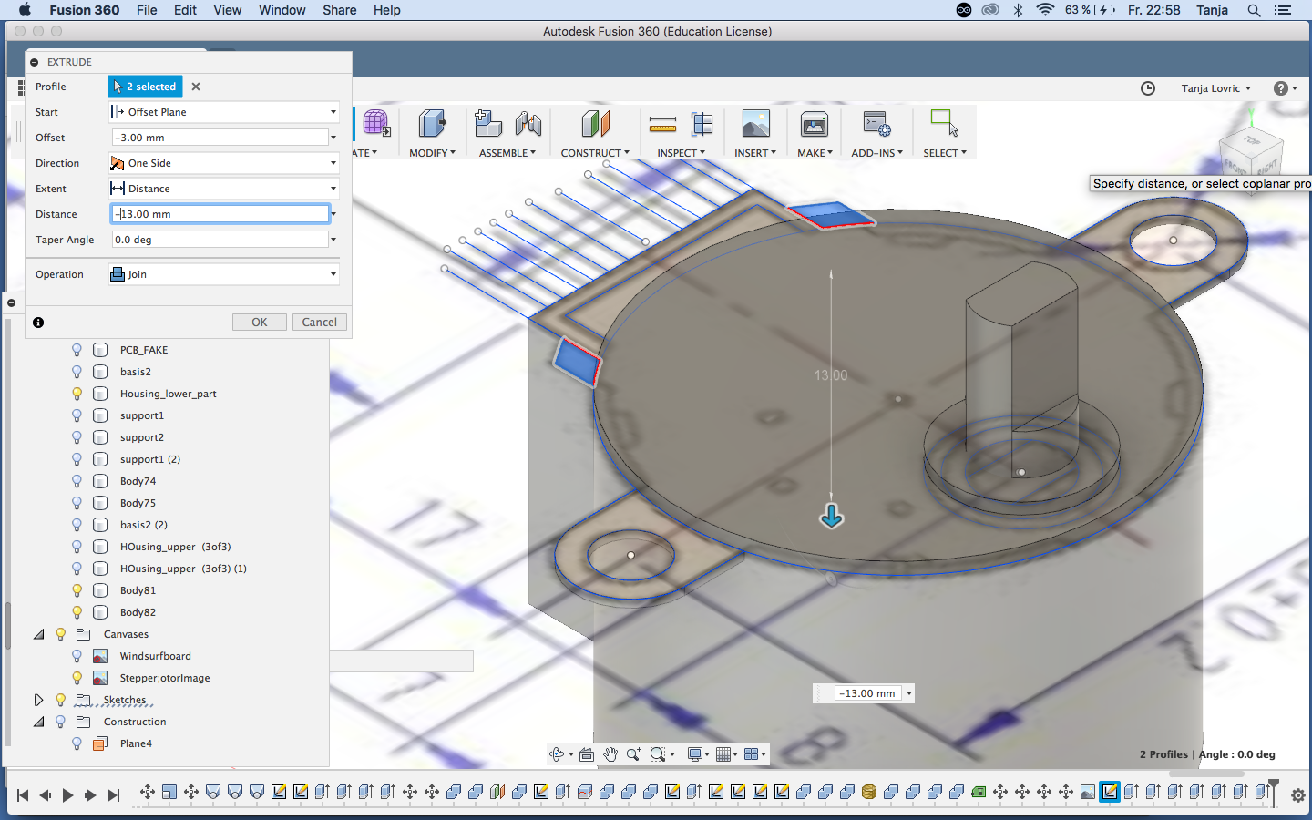Viewport: 1312px width, 820px height.
Task: Open the File menu
Action: click(147, 10)
